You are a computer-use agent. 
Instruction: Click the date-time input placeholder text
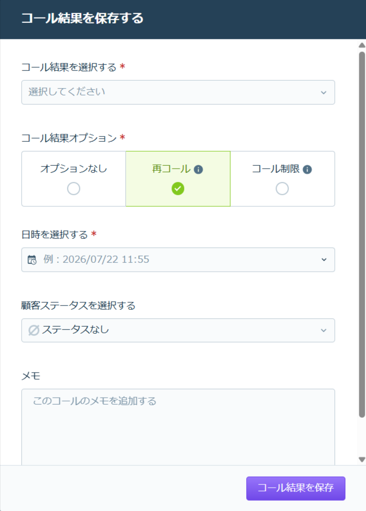pos(96,260)
